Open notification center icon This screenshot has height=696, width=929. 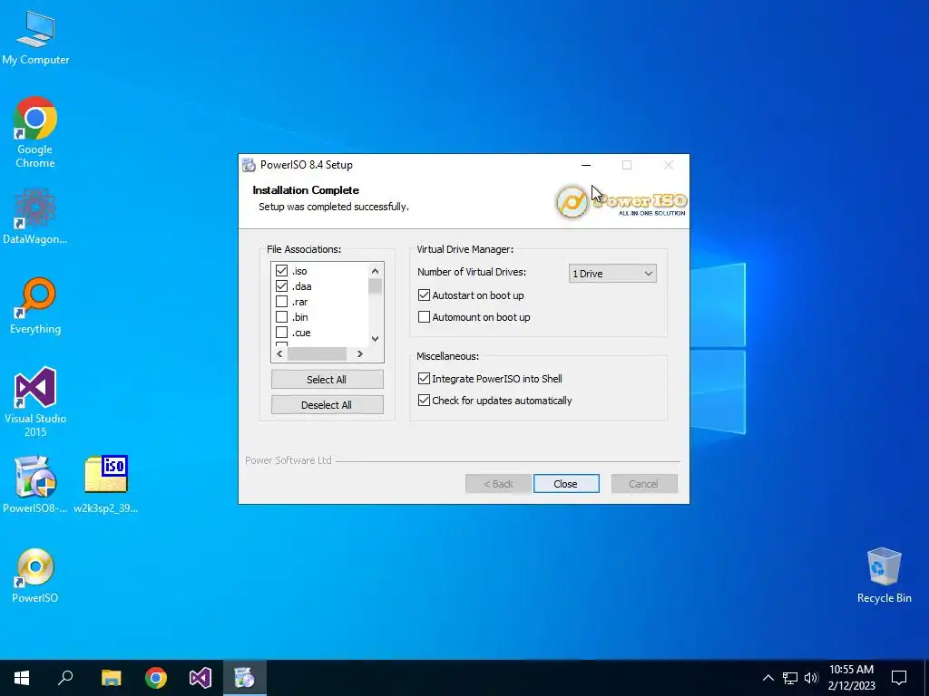pos(899,678)
